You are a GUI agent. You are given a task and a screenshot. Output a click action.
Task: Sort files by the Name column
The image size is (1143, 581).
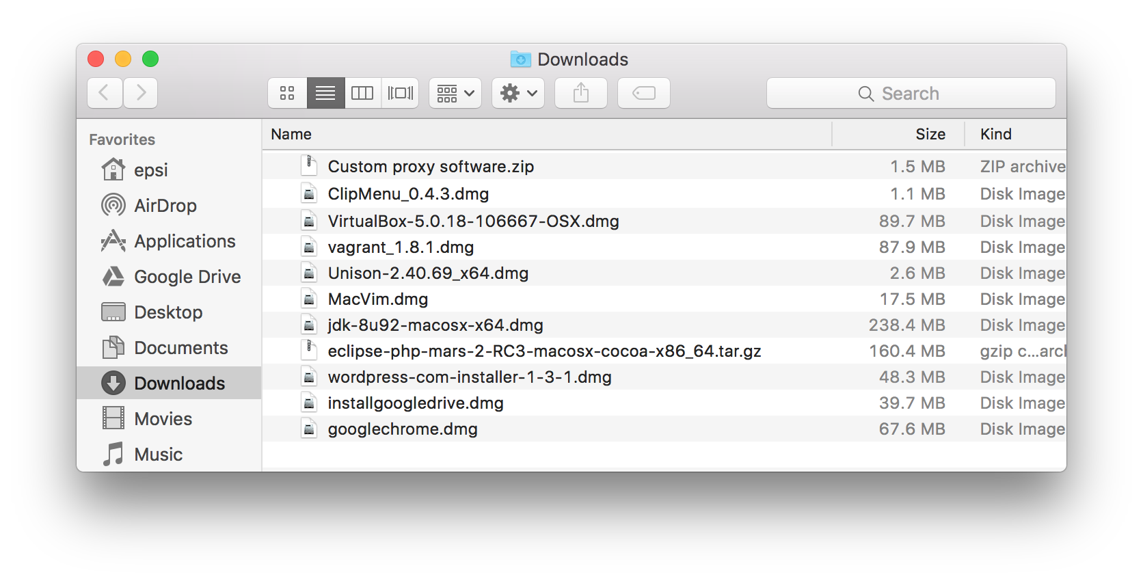tap(291, 135)
